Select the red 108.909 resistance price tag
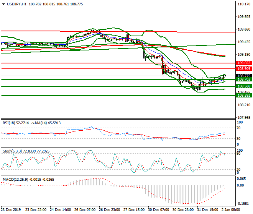253x214 pixels. (x=244, y=68)
